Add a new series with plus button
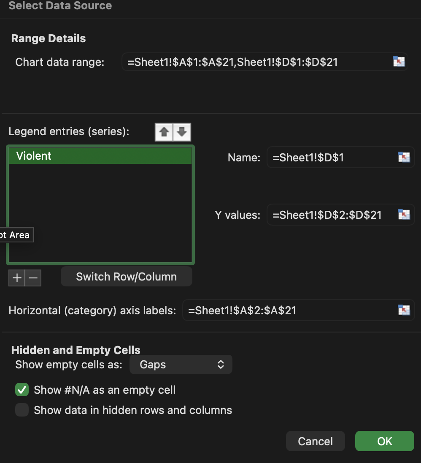 17,278
